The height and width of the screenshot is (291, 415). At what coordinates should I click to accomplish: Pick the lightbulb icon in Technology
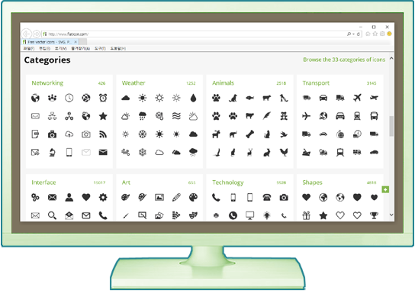click(267, 215)
